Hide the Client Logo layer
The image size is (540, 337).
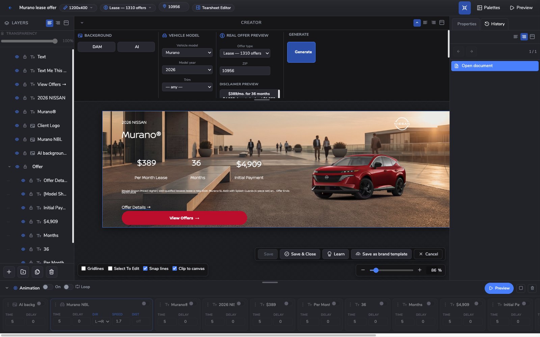[x=17, y=126]
